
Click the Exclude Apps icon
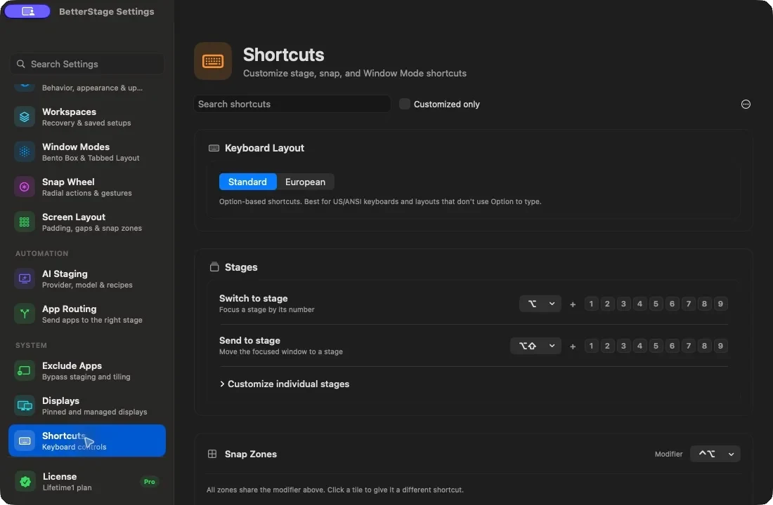24,370
